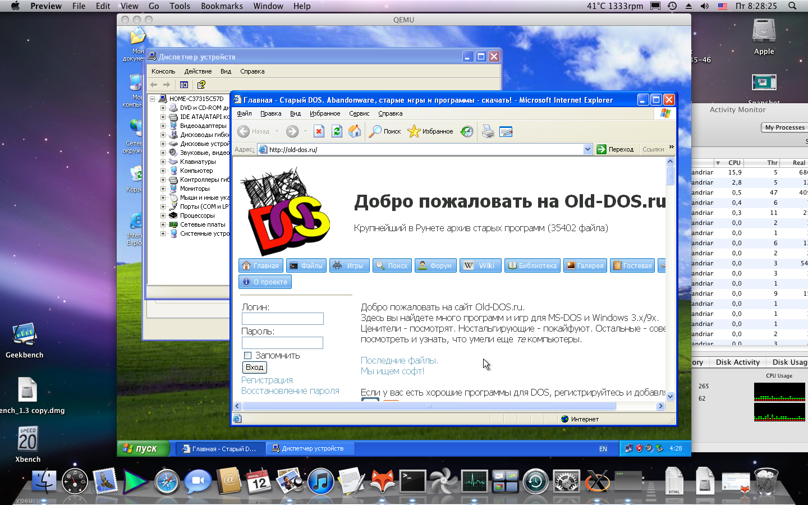Open the Geekbench desktop icon

point(24,340)
